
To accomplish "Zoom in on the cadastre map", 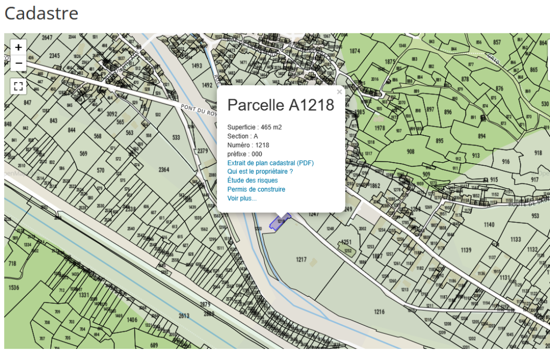I will tap(18, 47).
